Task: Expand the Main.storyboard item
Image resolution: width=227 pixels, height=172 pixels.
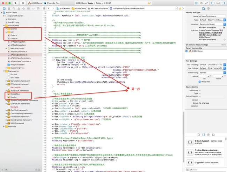Action: [6, 48]
